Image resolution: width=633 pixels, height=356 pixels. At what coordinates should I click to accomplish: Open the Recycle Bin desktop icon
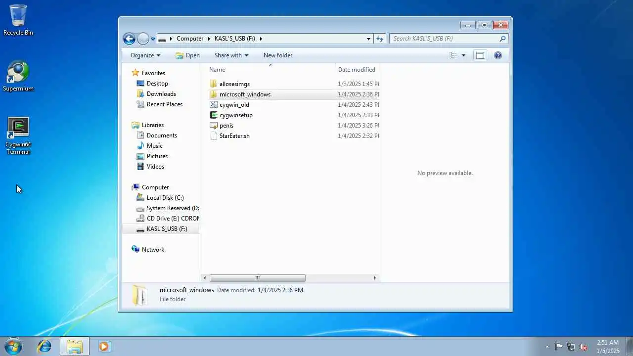coord(18,20)
